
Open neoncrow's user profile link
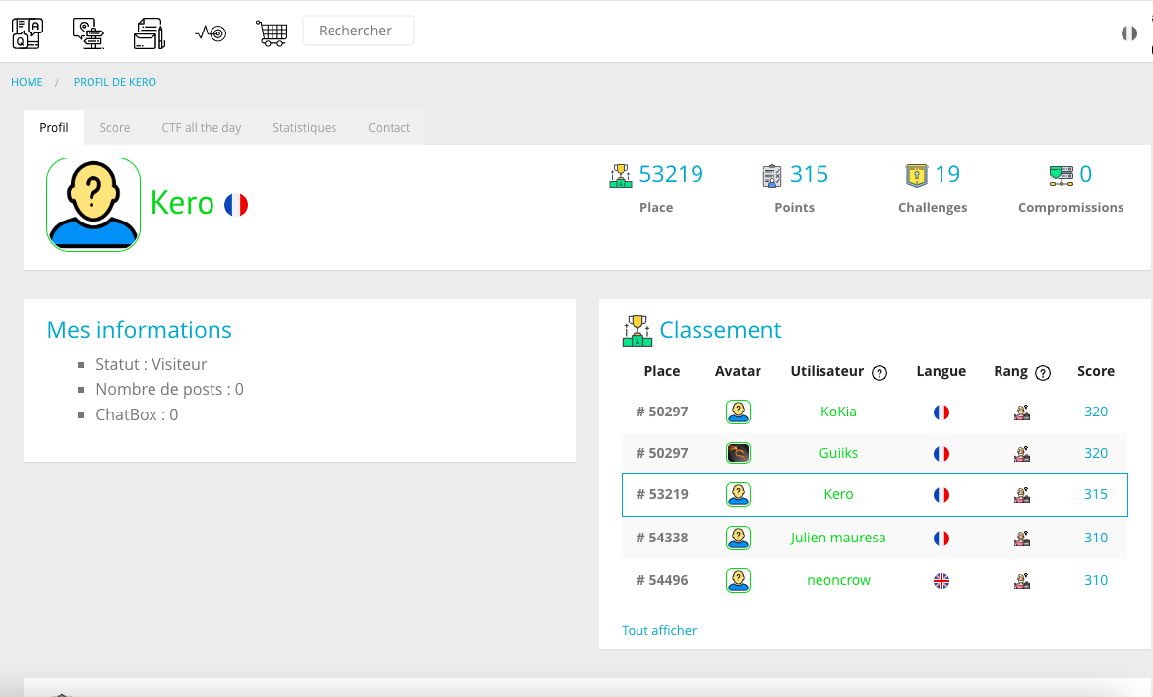coord(838,580)
